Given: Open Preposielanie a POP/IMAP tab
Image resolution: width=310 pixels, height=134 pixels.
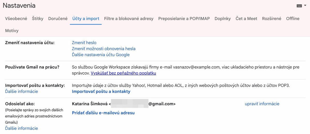Looking at the screenshot, I should point(184,19).
